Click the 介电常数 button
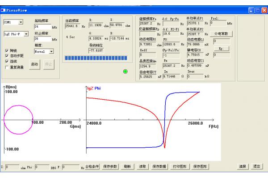268x178 pixels. (x=221, y=34)
